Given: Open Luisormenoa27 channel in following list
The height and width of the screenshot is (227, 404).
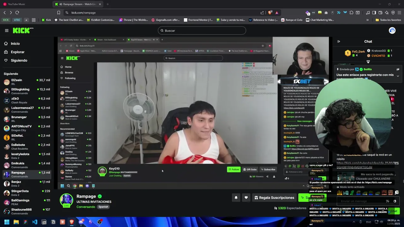Looking at the screenshot, I should [27, 109].
